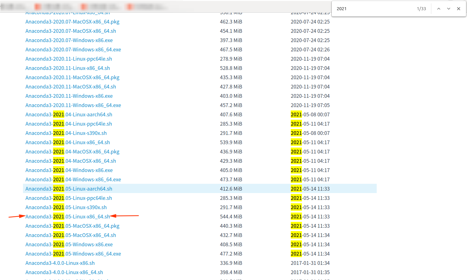Click the date 2020-07-24 02:26

[310, 50]
